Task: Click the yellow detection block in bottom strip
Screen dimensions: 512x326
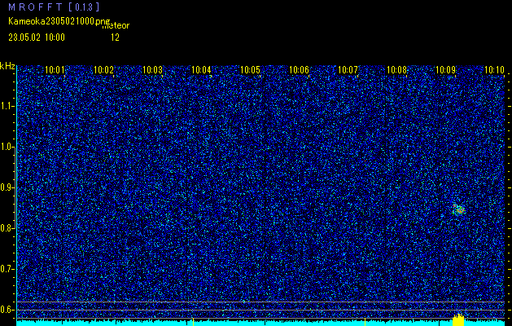Action: (458, 320)
